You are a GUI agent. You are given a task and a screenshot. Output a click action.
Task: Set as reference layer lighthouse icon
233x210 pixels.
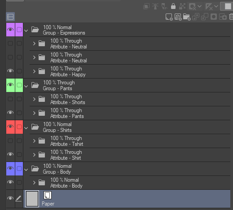(x=155, y=6)
